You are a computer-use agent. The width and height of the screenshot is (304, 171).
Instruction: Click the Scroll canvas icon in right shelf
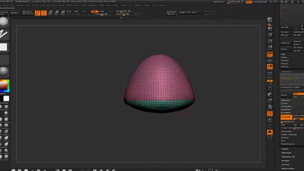pyautogui.click(x=270, y=29)
